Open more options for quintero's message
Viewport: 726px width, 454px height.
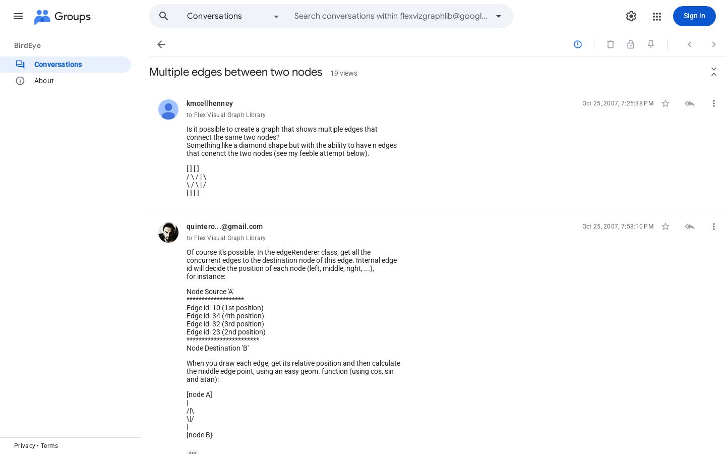pos(714,226)
